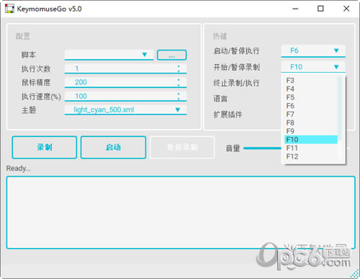Close the KeymouseGo window
The height and width of the screenshot is (279, 360).
(346, 9)
